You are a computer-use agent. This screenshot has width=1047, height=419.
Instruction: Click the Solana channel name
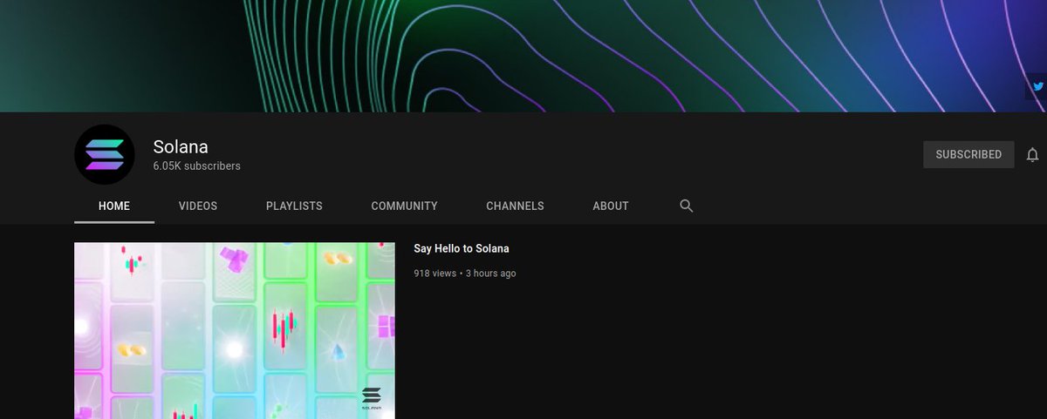pyautogui.click(x=181, y=146)
